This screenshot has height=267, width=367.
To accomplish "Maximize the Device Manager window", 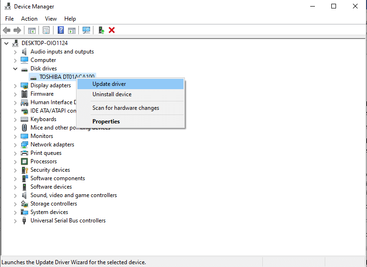I will (334, 6).
